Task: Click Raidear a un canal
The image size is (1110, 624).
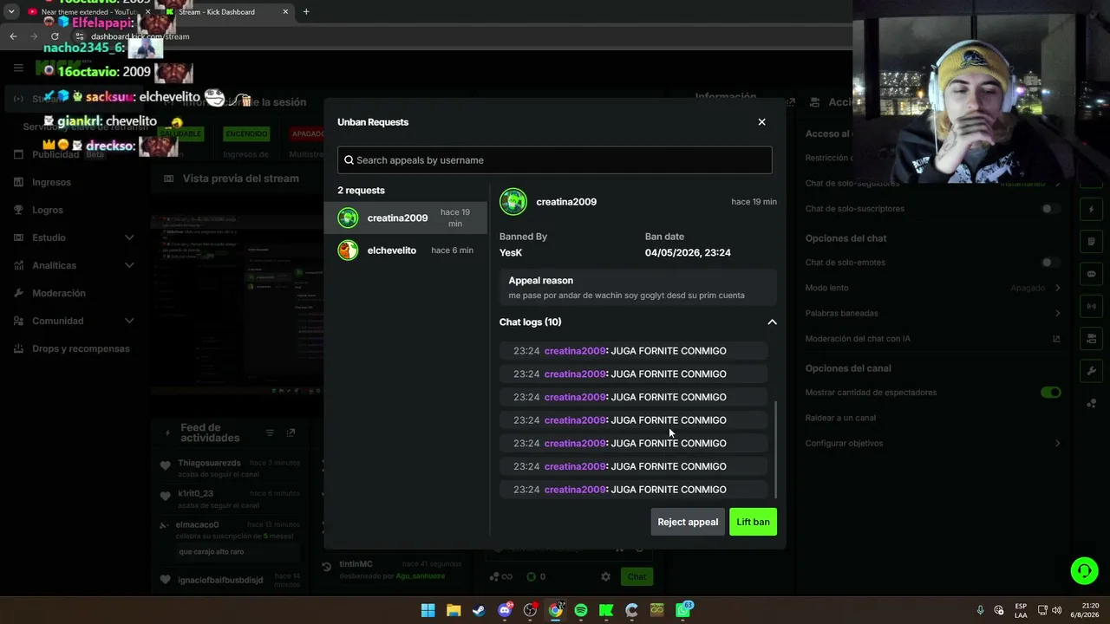Action: (x=840, y=418)
